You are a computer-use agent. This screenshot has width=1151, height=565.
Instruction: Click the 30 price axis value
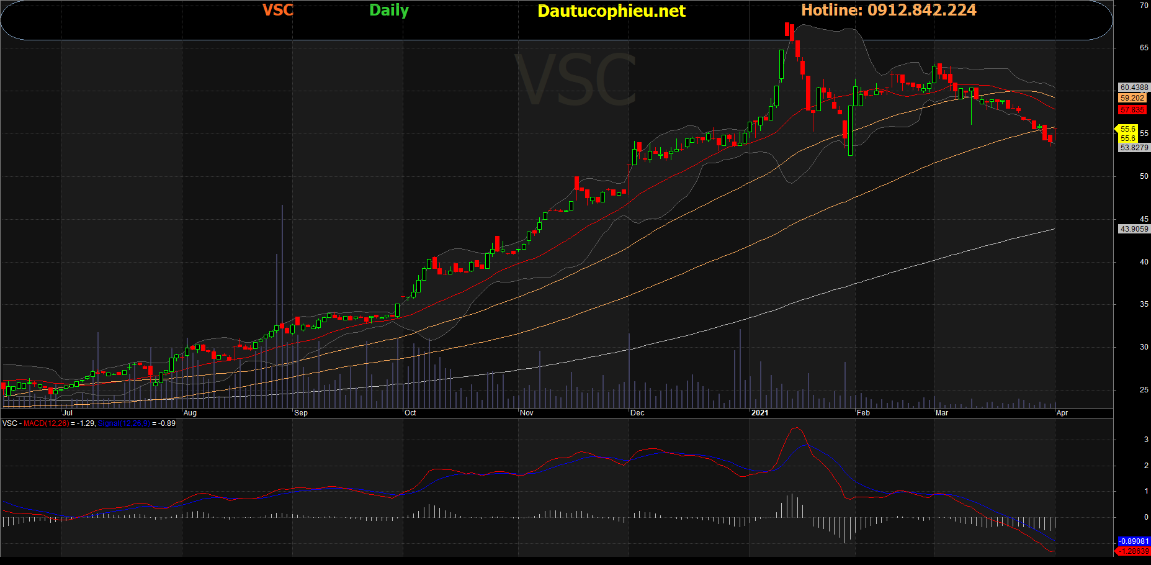[x=1144, y=347]
